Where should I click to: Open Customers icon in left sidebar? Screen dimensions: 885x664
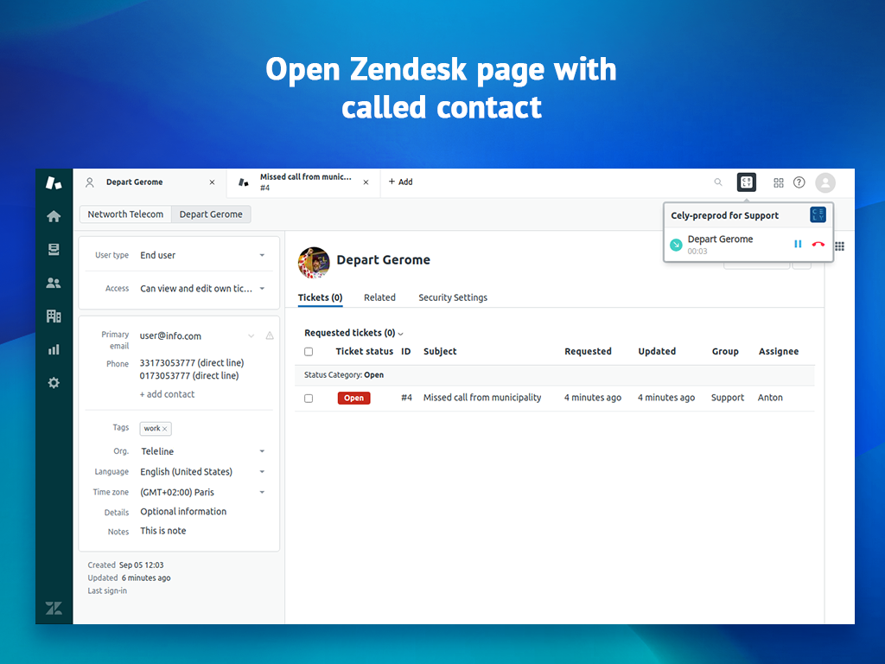click(x=54, y=283)
